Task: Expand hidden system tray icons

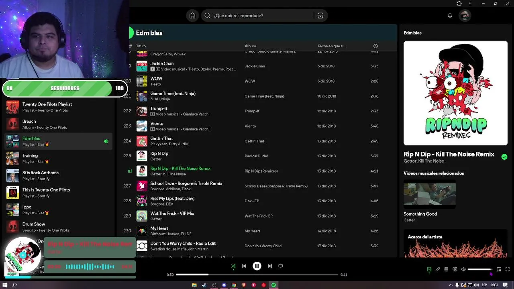Action: click(451, 285)
